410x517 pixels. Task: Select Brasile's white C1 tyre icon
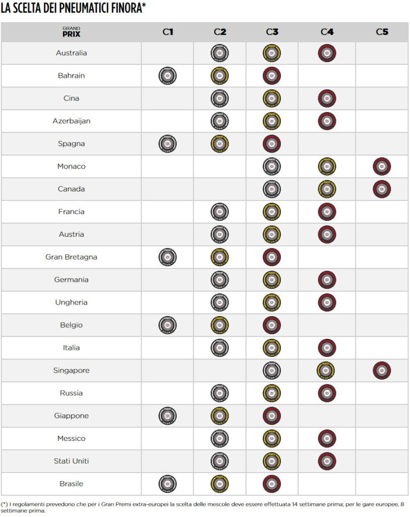(167, 484)
